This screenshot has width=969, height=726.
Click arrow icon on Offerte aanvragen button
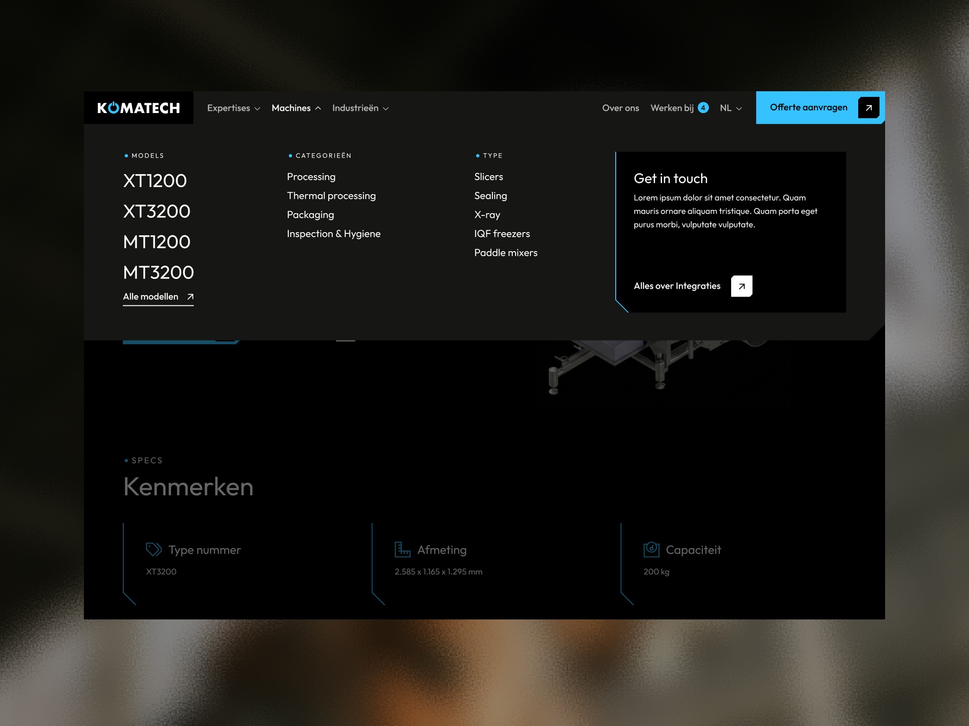(868, 108)
